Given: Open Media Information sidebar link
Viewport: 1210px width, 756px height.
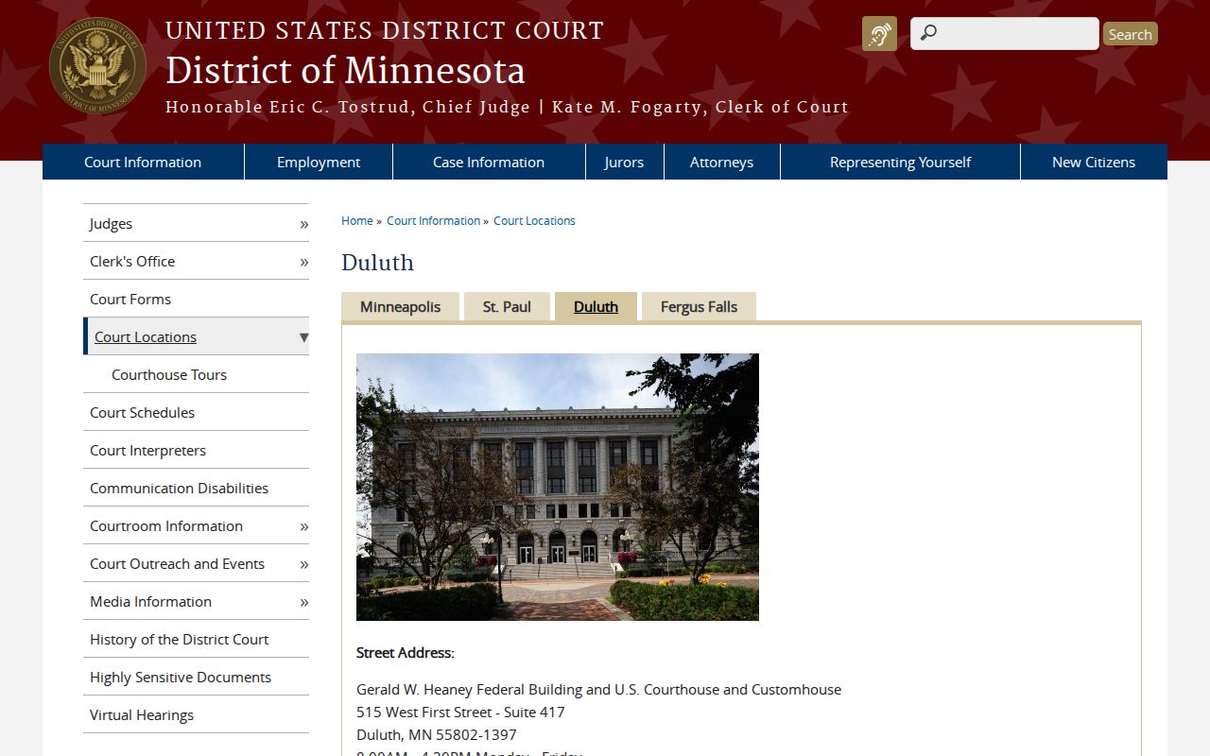Looking at the screenshot, I should (150, 602).
